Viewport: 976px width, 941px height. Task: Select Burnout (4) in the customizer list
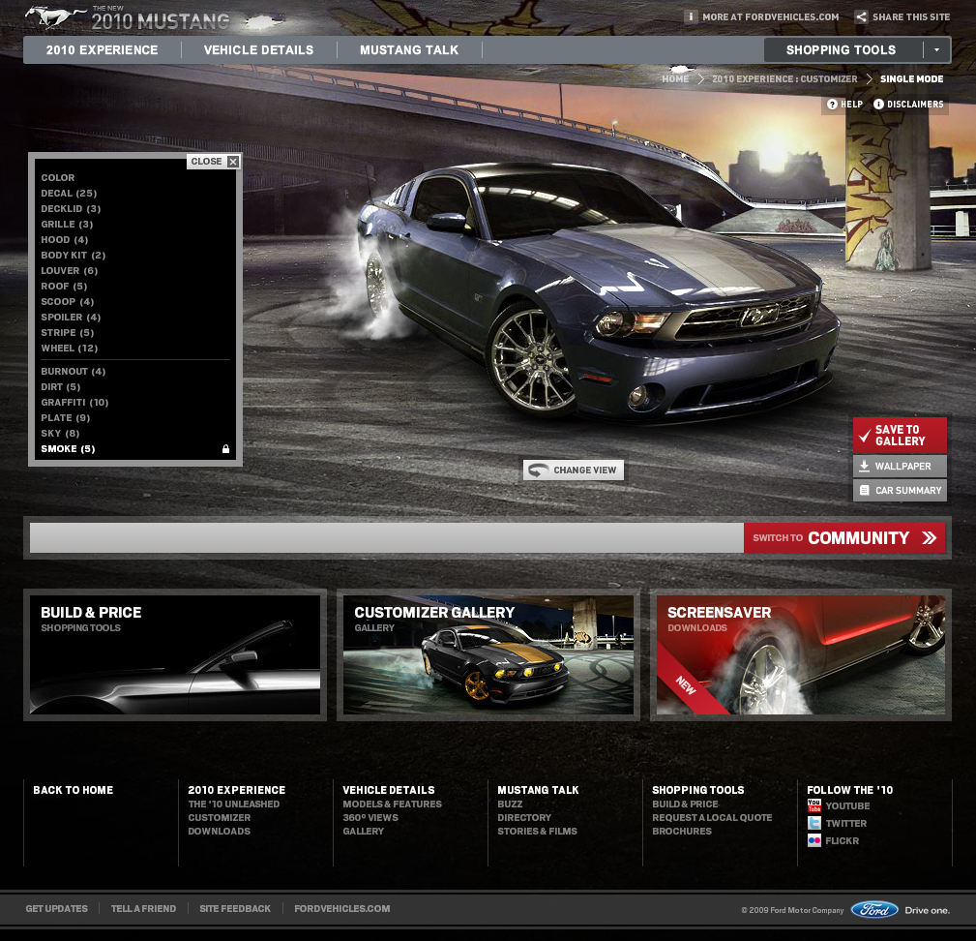[74, 372]
